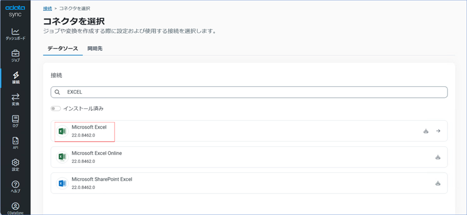Download the Microsoft Excel Online connector
467x215 pixels.
tap(438, 157)
